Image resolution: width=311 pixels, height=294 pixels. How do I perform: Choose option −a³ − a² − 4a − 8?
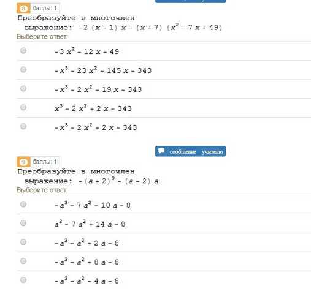23,280
